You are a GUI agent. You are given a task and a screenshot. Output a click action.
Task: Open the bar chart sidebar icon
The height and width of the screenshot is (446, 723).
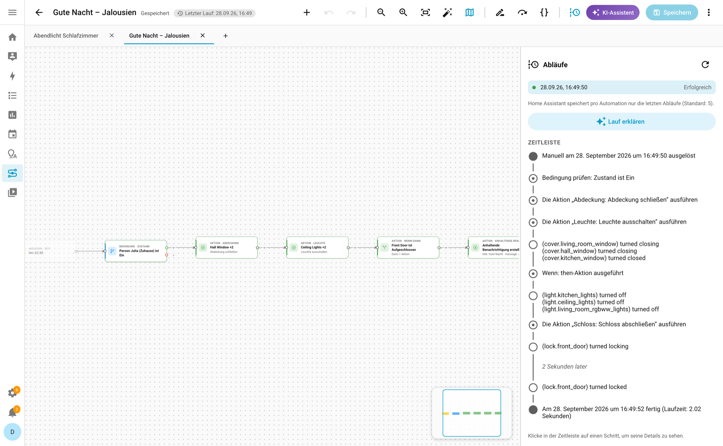tap(12, 115)
